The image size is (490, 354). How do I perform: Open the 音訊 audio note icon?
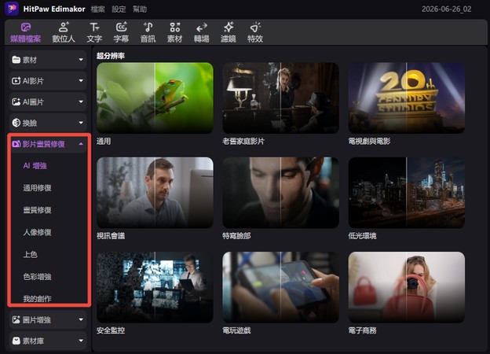coord(148,28)
